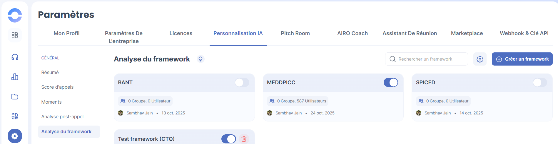Open the AIRO Coach tab

352,33
